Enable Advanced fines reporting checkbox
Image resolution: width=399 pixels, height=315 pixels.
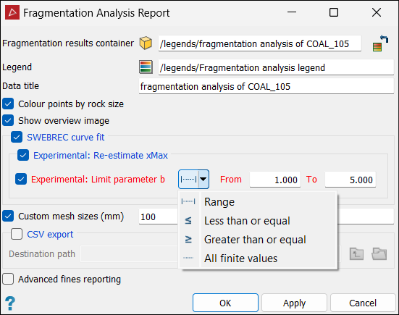[8, 279]
